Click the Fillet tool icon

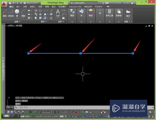(x=45, y=14)
